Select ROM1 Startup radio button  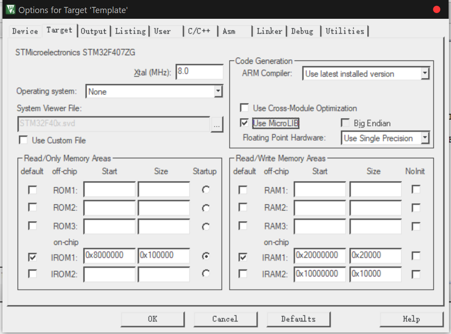point(206,190)
